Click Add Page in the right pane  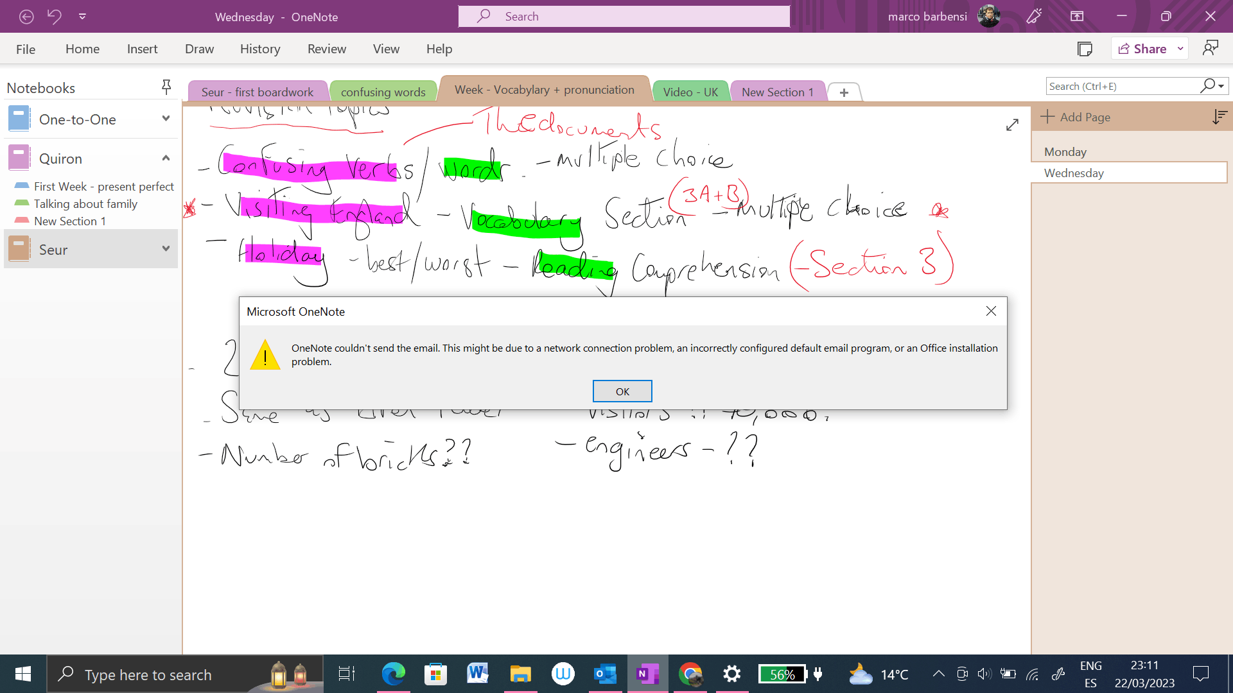[1085, 117]
